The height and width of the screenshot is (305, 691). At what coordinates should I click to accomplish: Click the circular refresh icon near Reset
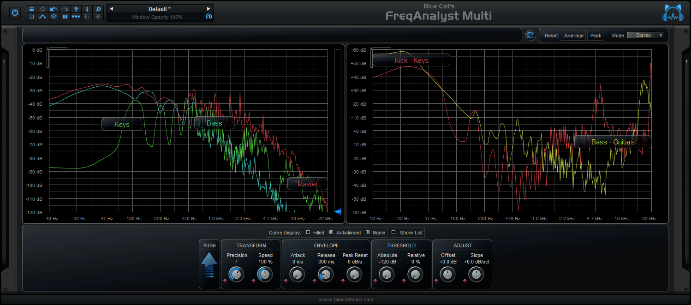click(x=530, y=35)
